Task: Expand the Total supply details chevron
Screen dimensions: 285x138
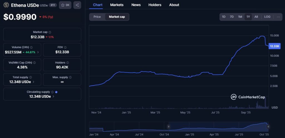Action: pyautogui.click(x=34, y=82)
